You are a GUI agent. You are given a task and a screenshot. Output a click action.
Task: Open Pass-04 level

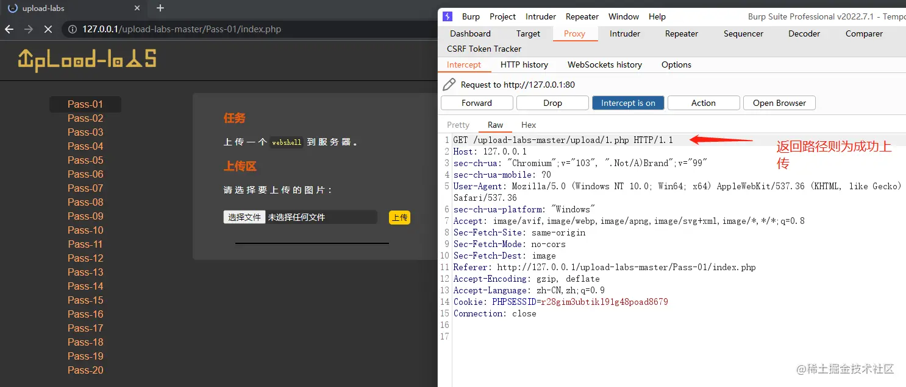pos(85,146)
